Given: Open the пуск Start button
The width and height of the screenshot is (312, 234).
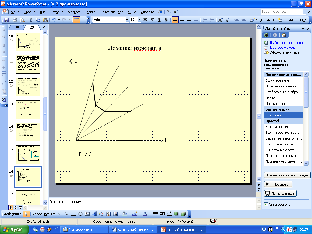Looking at the screenshot, I should (x=14, y=229).
